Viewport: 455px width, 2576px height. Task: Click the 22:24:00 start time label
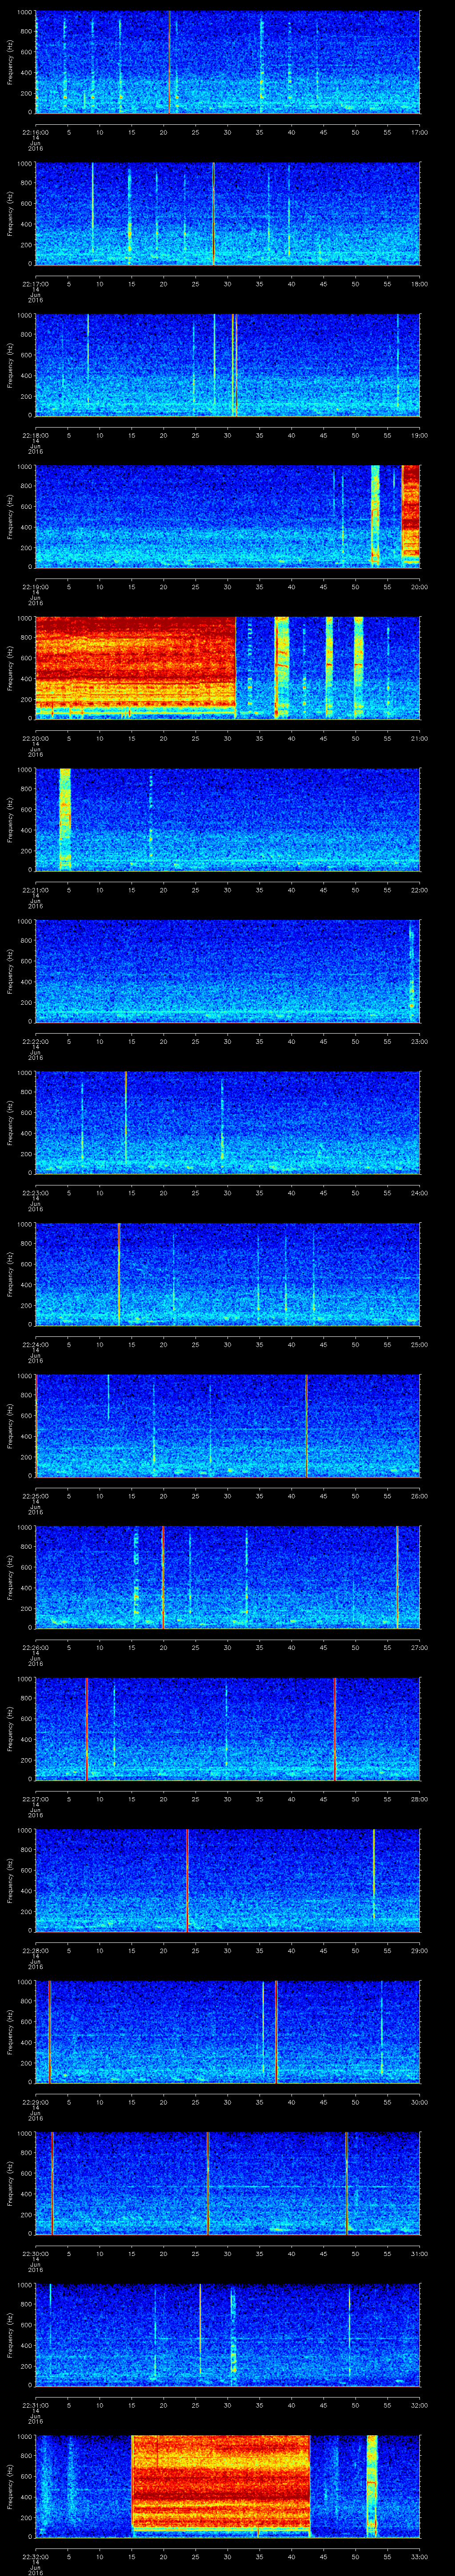[36, 1344]
